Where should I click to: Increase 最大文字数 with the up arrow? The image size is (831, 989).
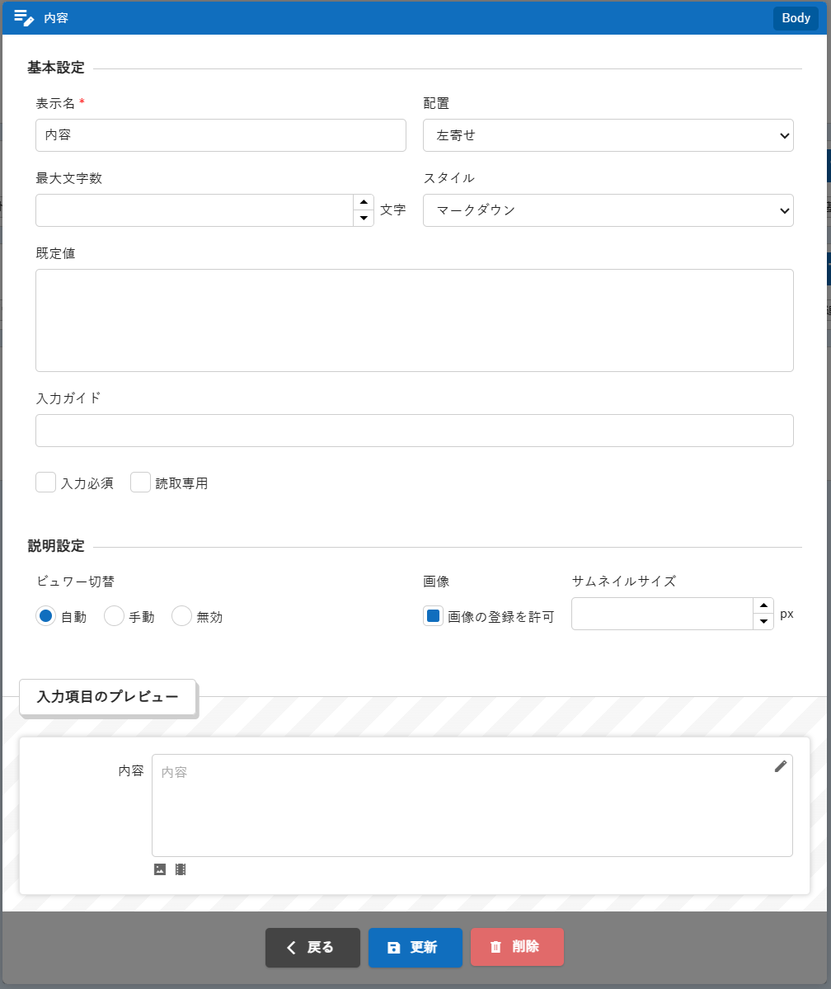(364, 202)
